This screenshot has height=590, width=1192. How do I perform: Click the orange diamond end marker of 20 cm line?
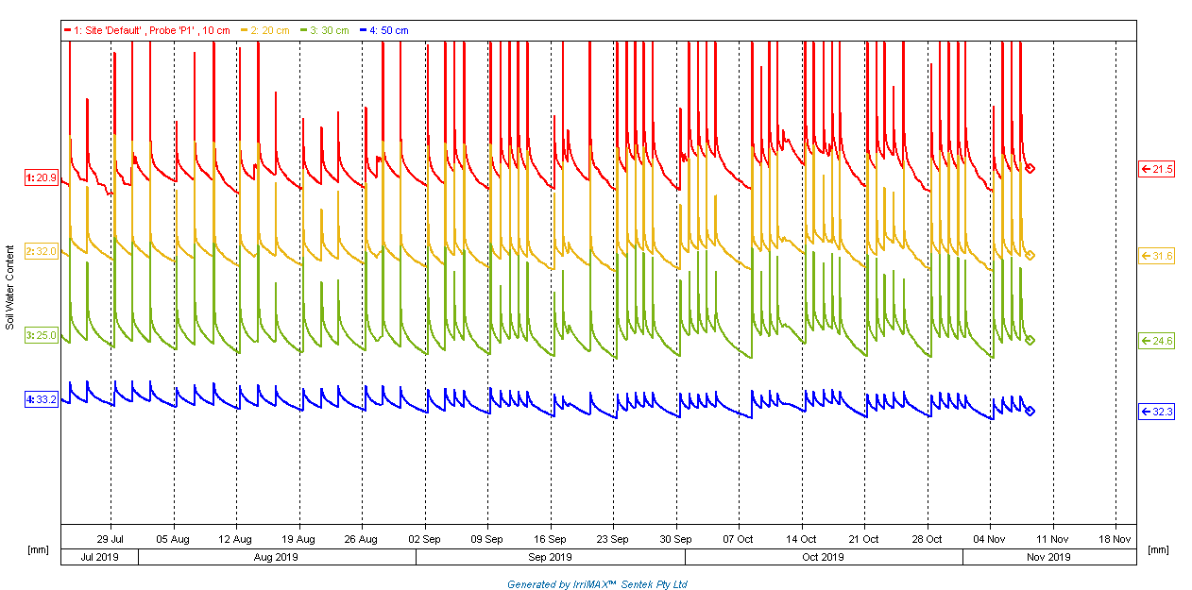1030,256
